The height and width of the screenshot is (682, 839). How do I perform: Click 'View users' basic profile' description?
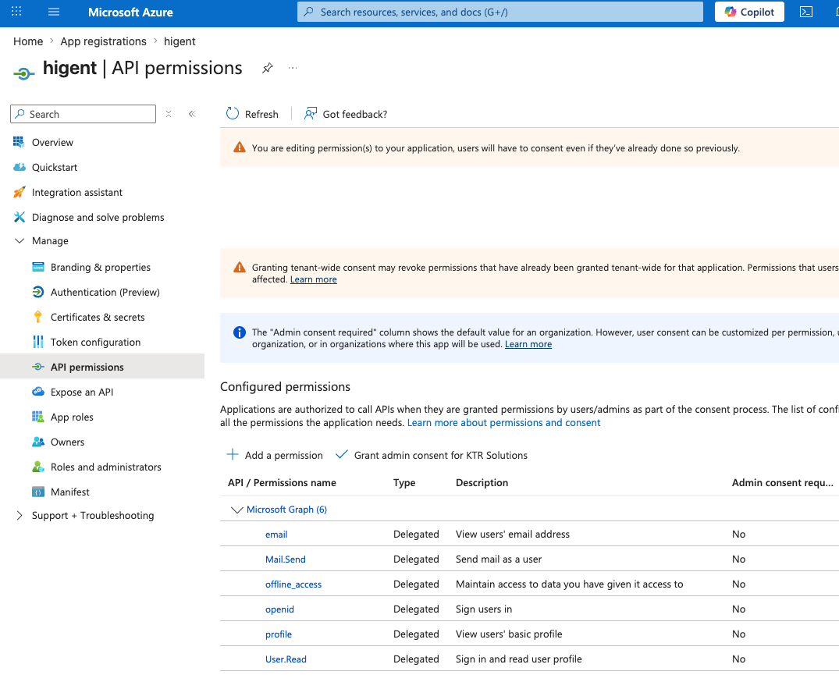tap(509, 634)
